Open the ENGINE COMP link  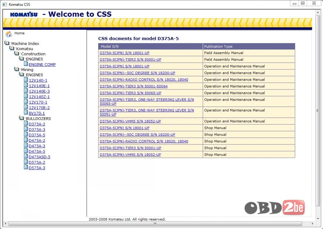[42, 64]
